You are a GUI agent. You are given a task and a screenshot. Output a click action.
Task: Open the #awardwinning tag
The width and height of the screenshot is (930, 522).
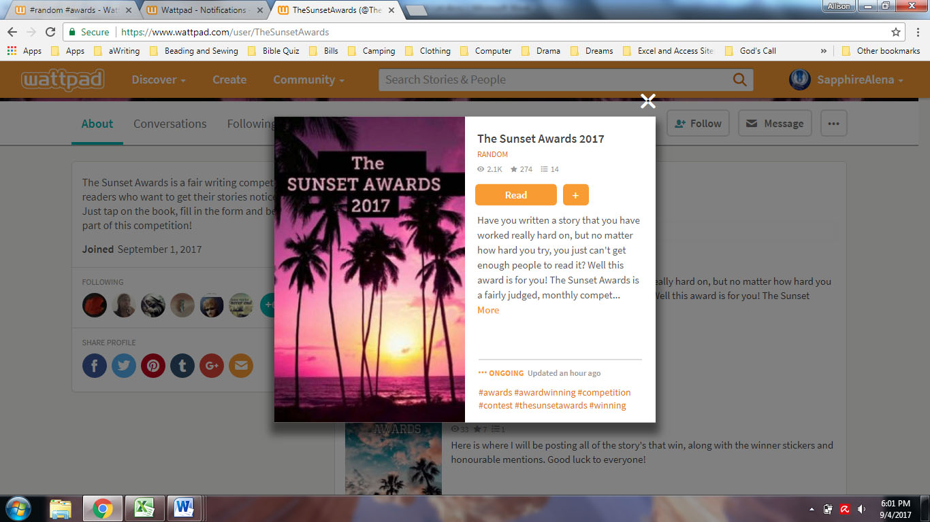[x=545, y=392]
